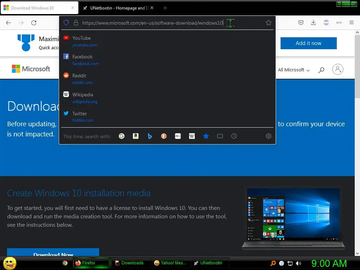Open the Firefox downloads arrow icon
The height and width of the screenshot is (270, 360).
pyautogui.click(x=313, y=22)
